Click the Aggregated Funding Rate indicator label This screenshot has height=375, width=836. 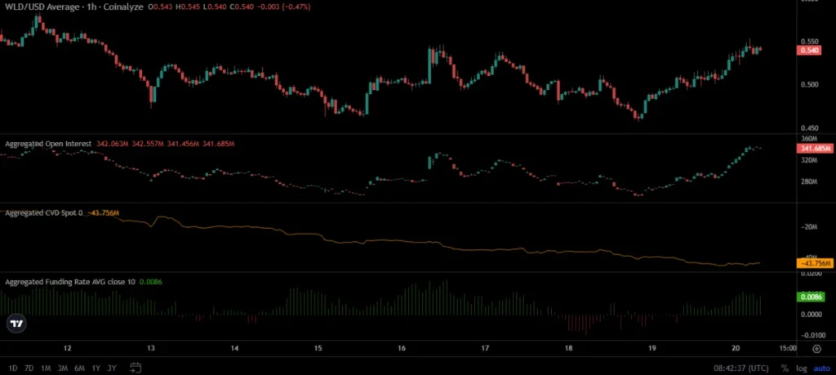coord(70,281)
